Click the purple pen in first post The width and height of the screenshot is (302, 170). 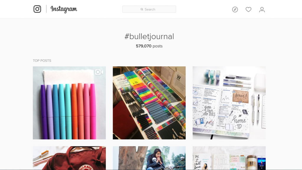pos(44,112)
